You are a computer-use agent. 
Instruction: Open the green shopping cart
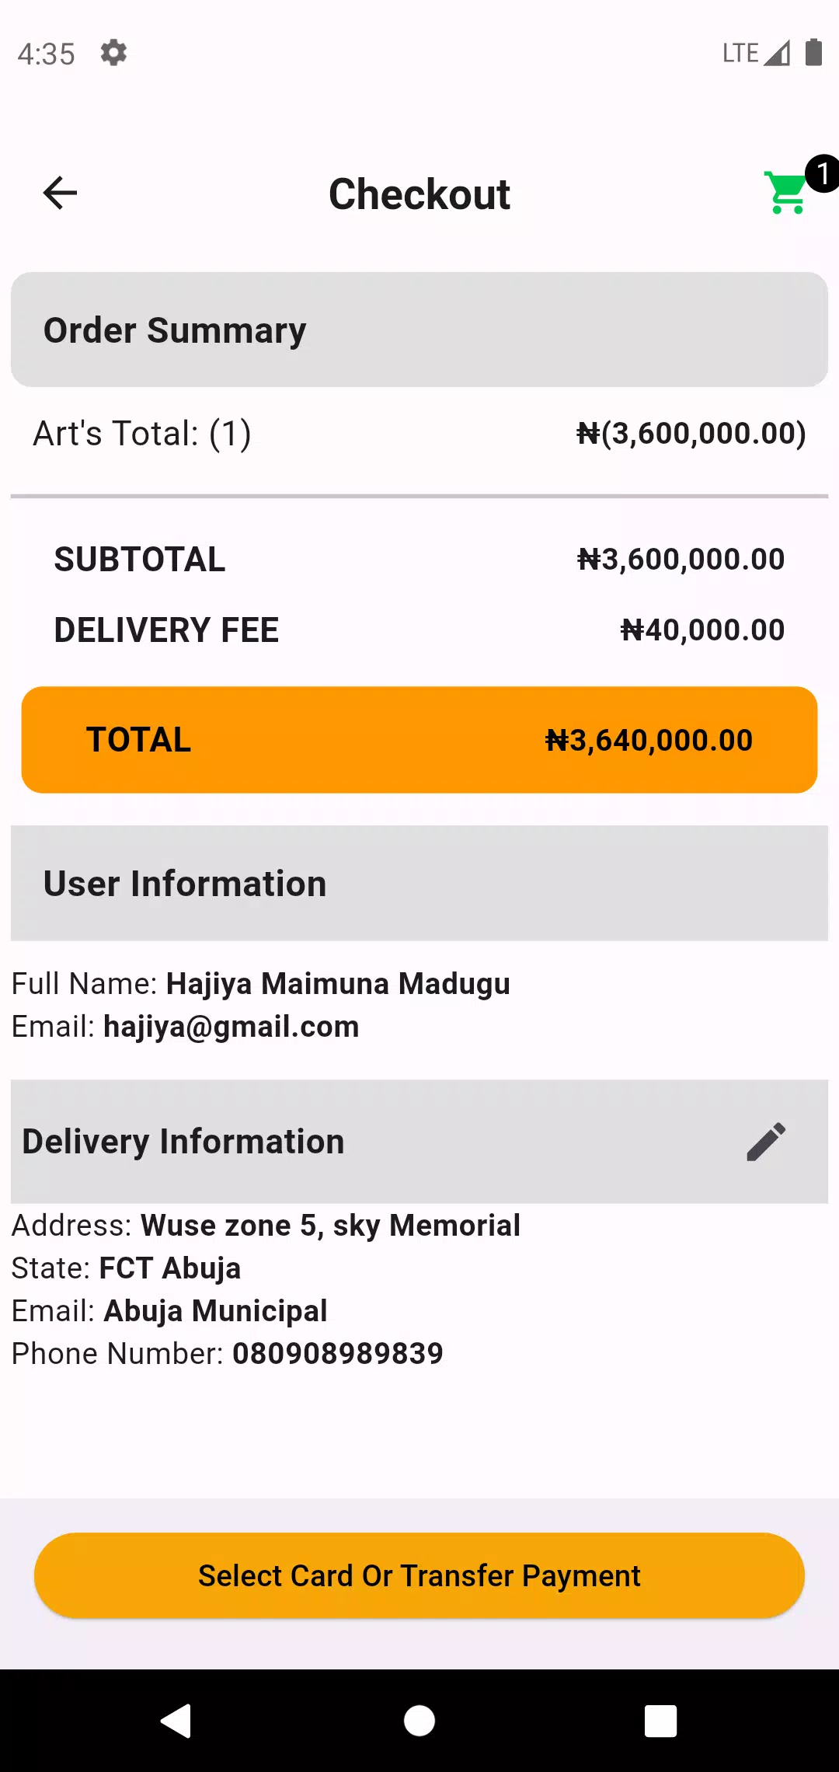[x=786, y=193]
